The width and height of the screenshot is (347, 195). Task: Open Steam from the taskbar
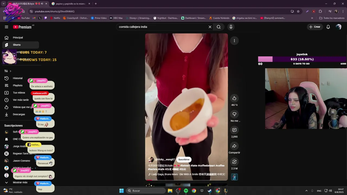(210, 191)
